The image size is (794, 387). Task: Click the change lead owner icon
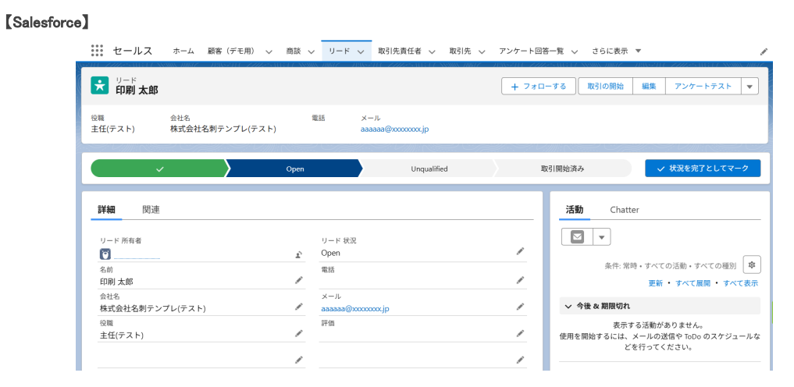tap(299, 254)
